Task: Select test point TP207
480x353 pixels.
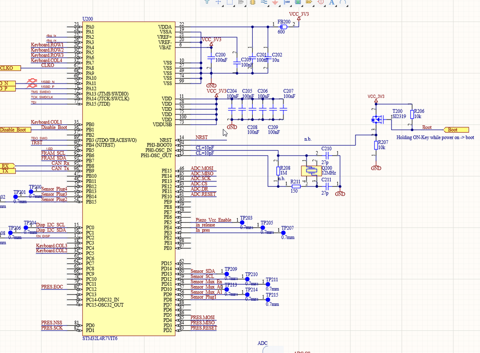Action: [x=283, y=233]
